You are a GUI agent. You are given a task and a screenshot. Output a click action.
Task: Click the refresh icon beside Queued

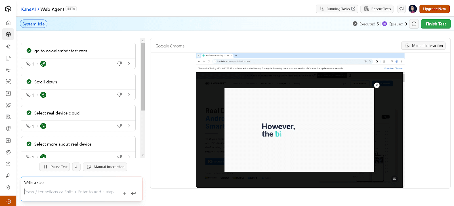pos(414,24)
